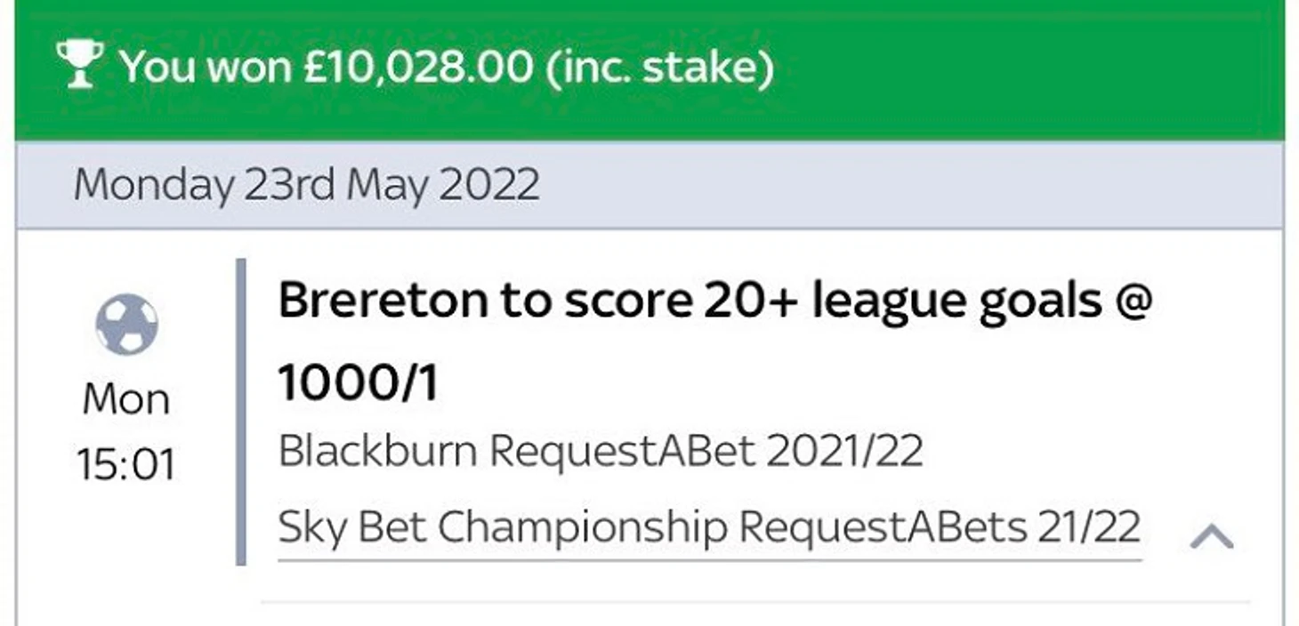Click the Blackburn RequestABet 2021/22 text
1299x626 pixels.
[601, 452]
